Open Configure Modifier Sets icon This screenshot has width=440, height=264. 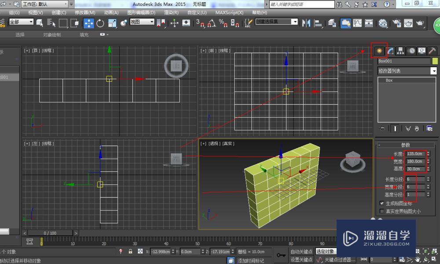429,129
